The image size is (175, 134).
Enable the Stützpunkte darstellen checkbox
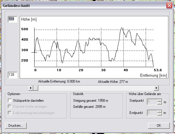coord(10,100)
